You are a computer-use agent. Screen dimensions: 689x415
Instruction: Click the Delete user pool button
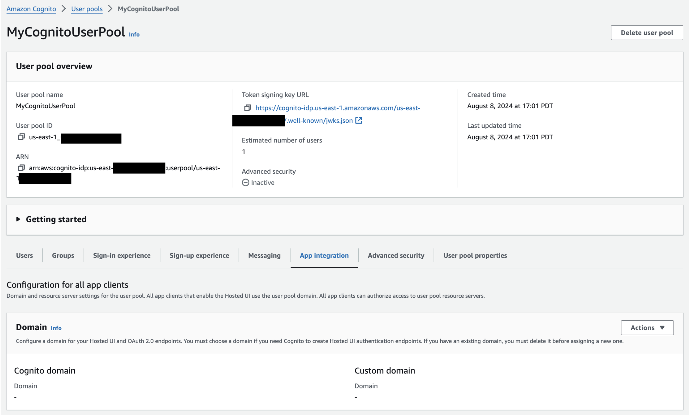click(x=647, y=32)
